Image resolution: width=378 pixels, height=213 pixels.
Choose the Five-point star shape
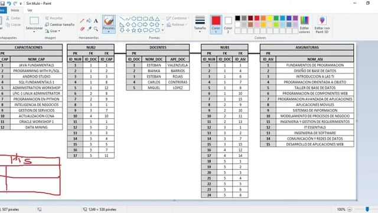pyautogui.click(x=133, y=30)
